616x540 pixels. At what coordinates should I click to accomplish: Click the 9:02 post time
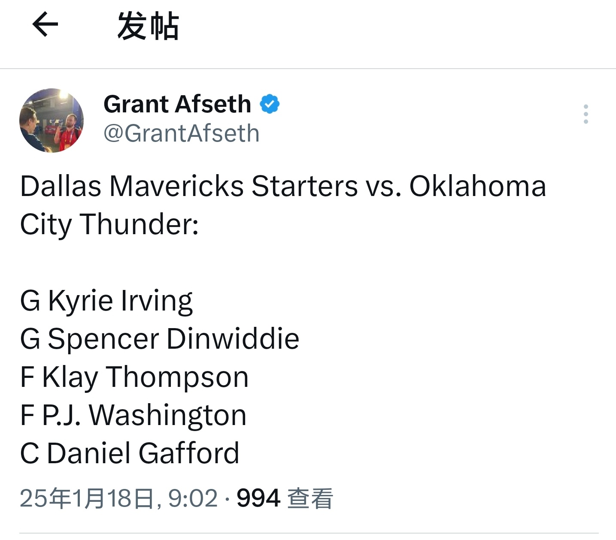point(193,498)
